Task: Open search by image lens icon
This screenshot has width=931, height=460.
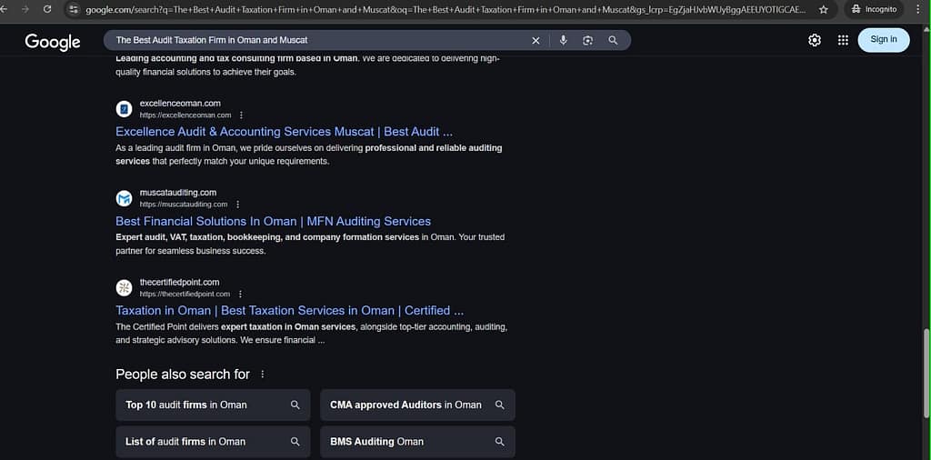Action: click(x=588, y=40)
